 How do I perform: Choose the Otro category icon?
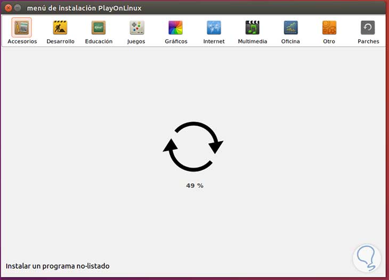click(329, 28)
